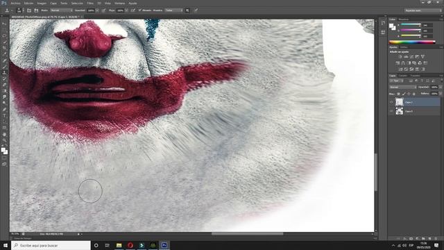
Task: Hide the Capa 1 layer
Action: coord(391,102)
